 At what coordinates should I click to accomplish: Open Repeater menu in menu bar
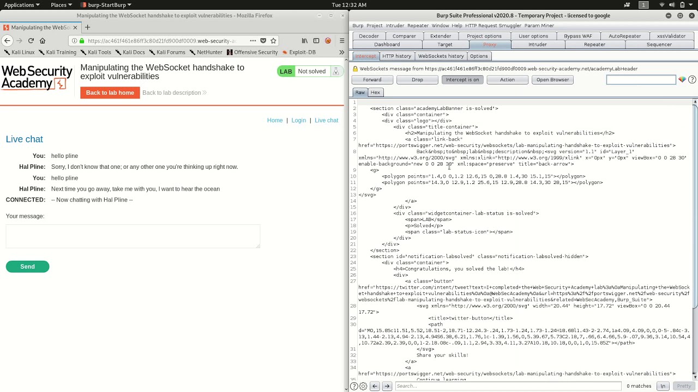418,26
